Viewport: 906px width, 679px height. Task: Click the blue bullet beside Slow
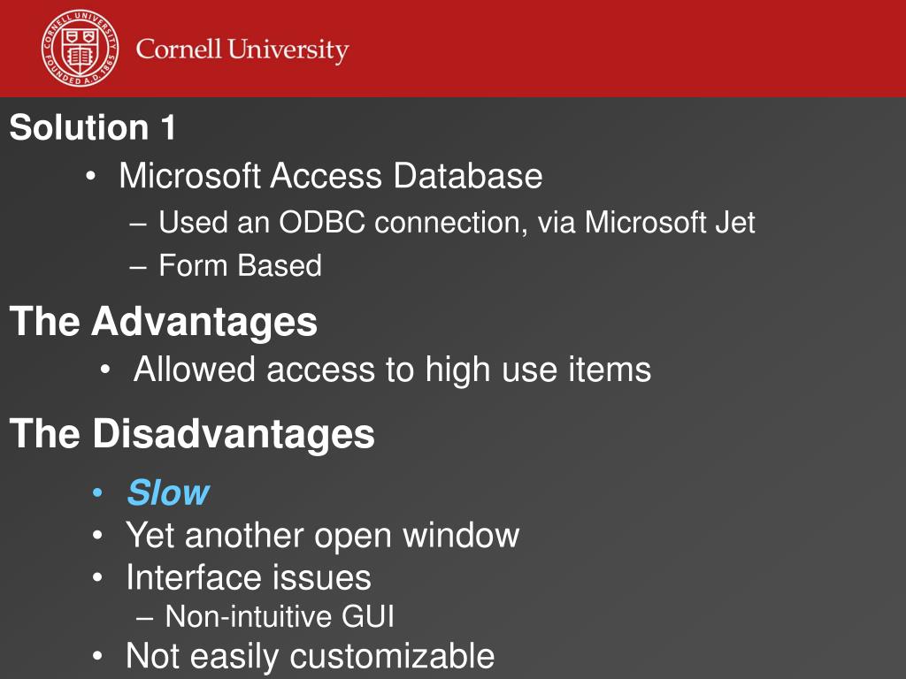[x=97, y=493]
